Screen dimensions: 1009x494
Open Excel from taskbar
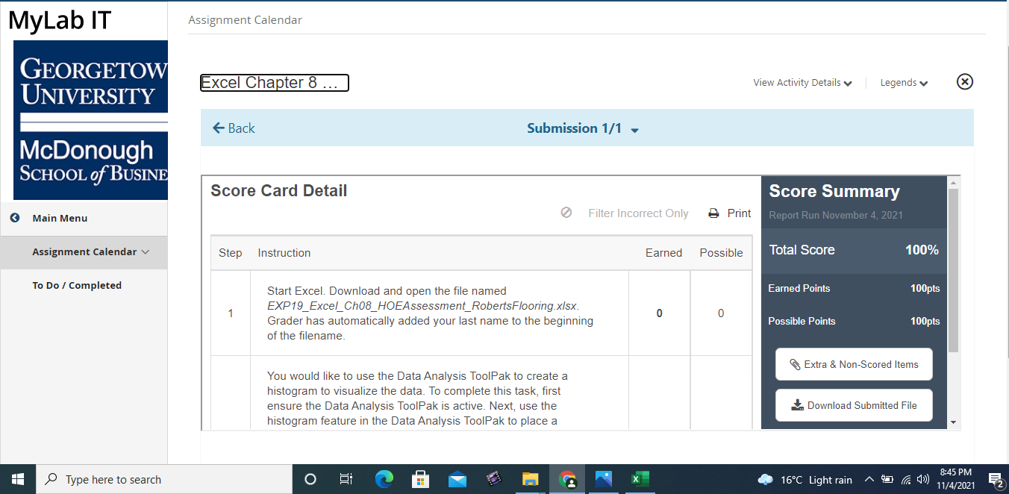[x=640, y=479]
